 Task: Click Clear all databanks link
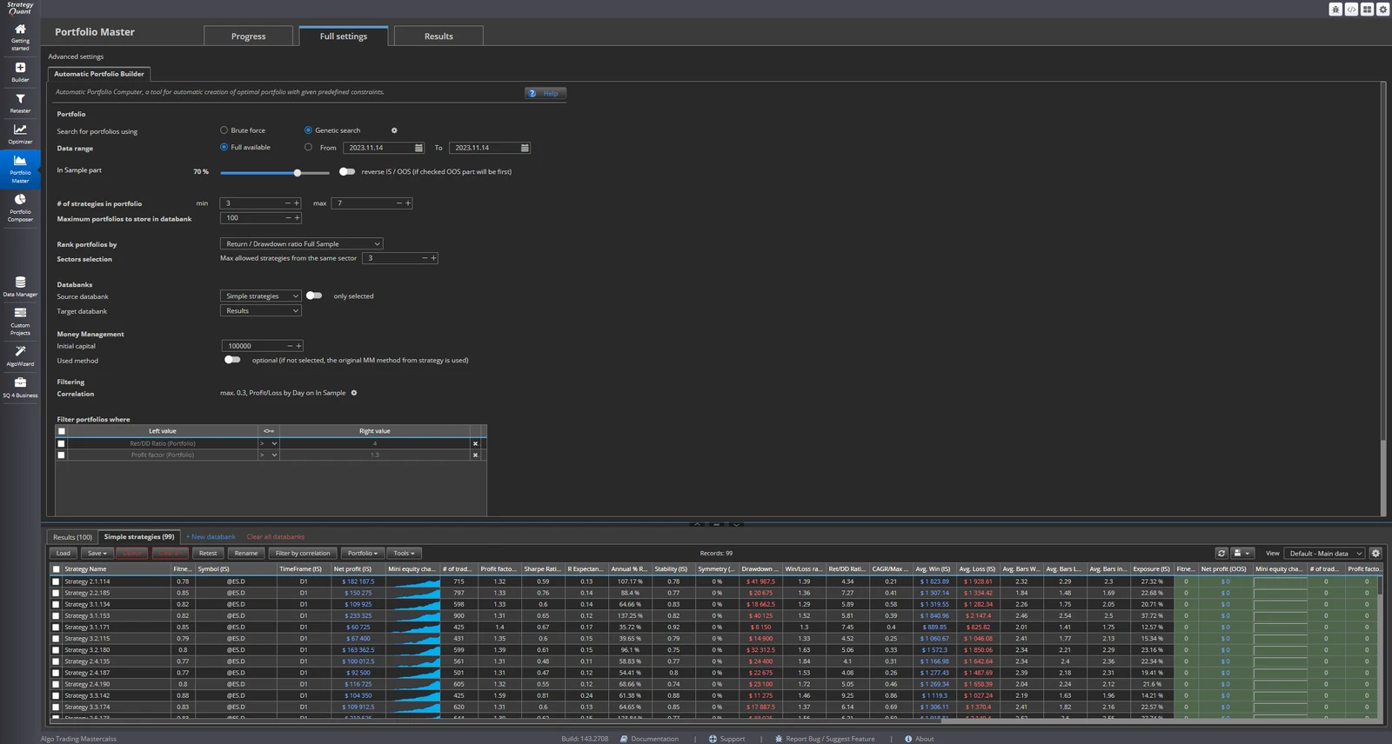click(276, 537)
